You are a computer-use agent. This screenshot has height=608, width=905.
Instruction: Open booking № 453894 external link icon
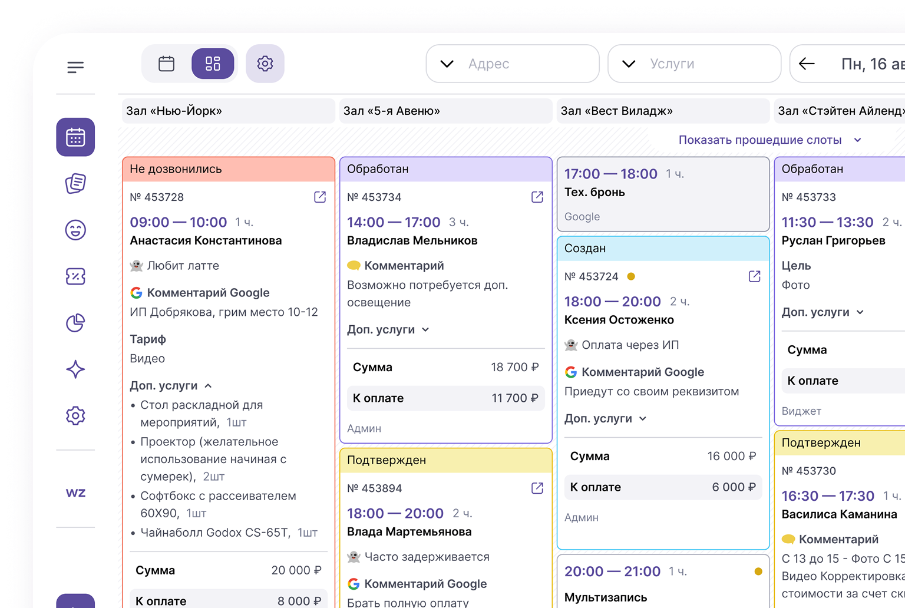point(537,488)
